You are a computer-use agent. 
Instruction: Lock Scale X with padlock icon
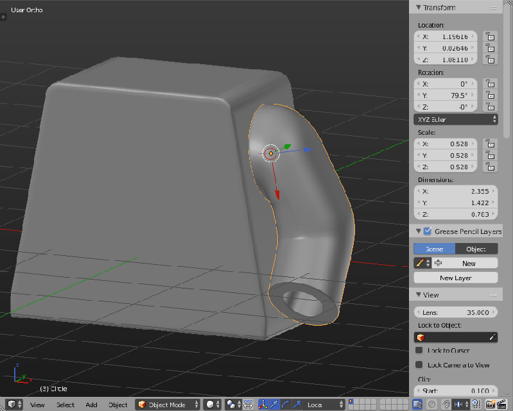[x=490, y=144]
